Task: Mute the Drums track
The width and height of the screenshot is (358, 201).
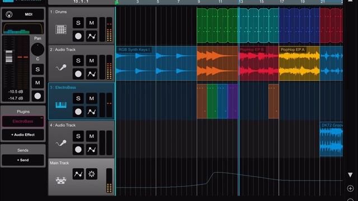Action: coord(92,23)
